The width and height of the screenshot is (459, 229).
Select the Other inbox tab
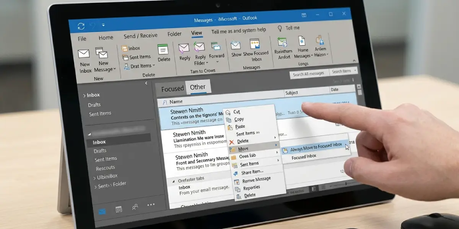[198, 87]
